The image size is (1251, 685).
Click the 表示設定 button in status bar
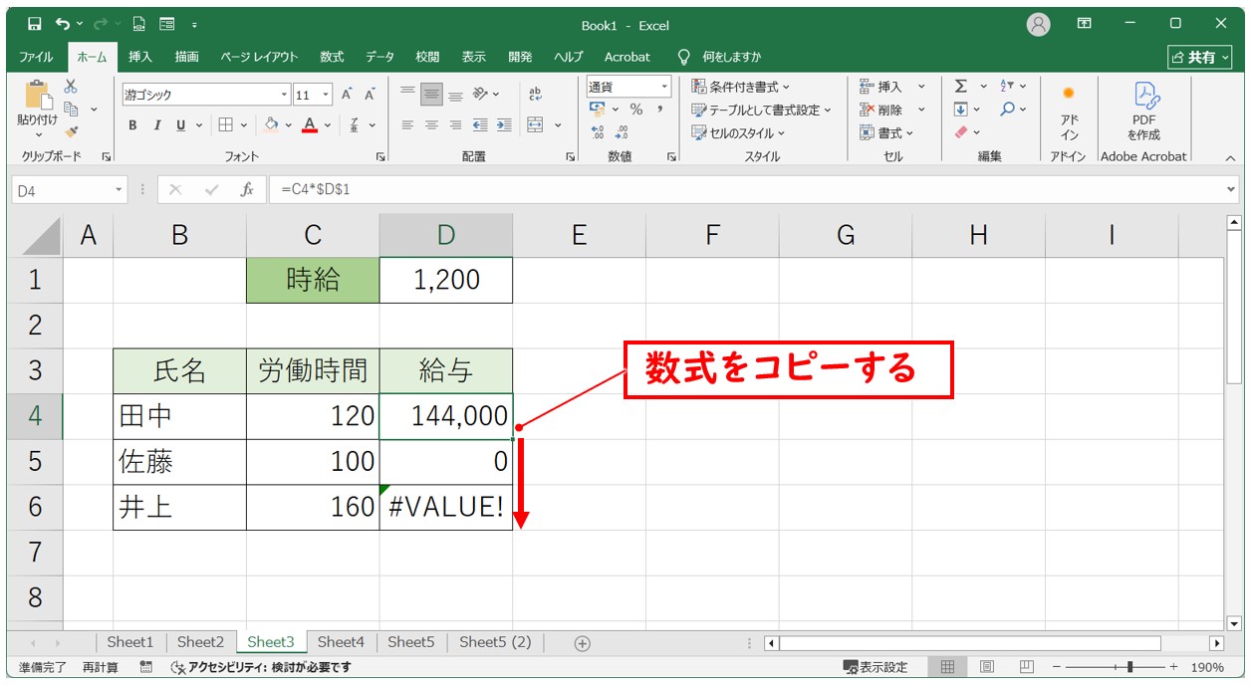point(876,667)
